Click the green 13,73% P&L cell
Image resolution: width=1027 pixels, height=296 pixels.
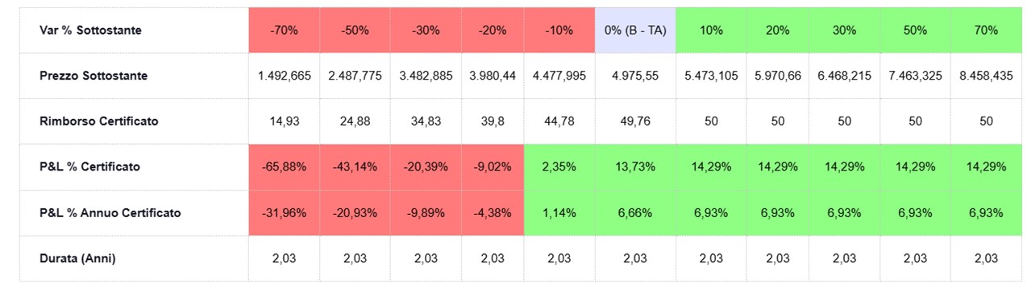(x=635, y=166)
